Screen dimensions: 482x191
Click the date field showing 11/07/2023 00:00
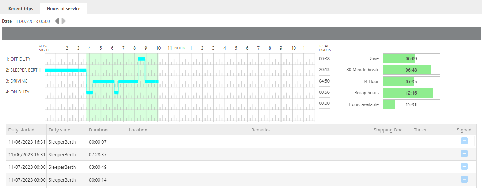coord(33,22)
